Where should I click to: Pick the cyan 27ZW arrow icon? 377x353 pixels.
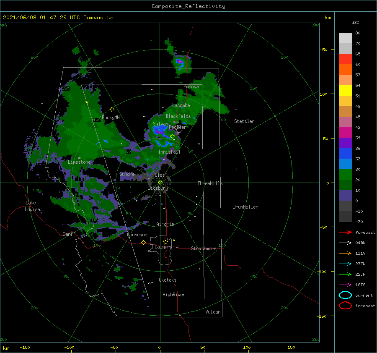click(345, 264)
